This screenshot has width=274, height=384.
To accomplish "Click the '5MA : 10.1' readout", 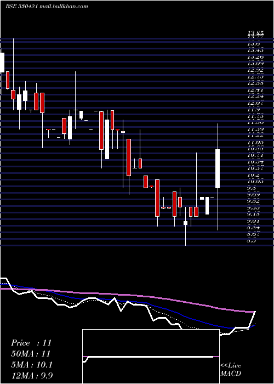I will pos(32,365).
